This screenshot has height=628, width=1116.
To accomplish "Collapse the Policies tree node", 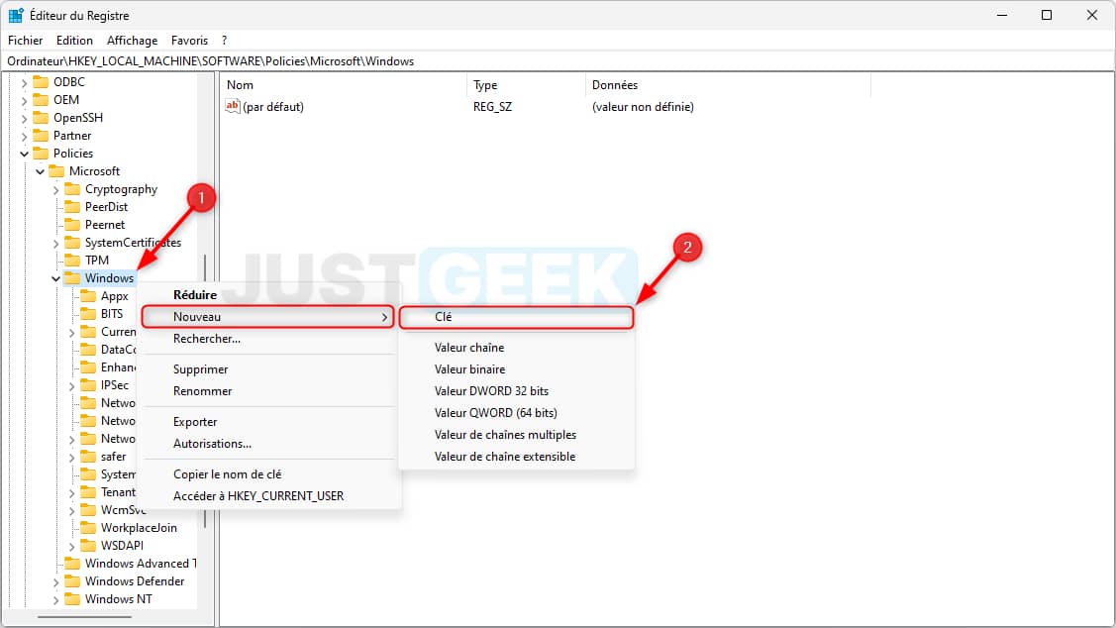I will coord(24,154).
